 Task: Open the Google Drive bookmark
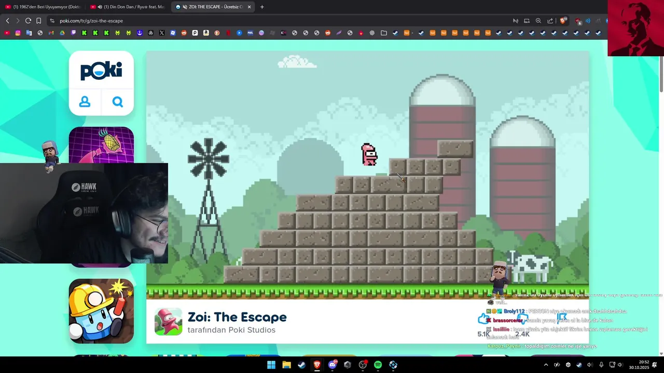coord(62,33)
